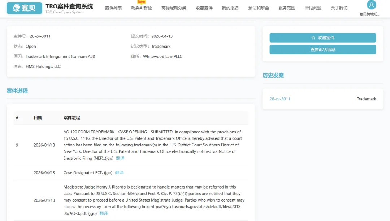Click the 案件进程 section heading
Viewport: 390px width, 221px height.
(x=17, y=91)
